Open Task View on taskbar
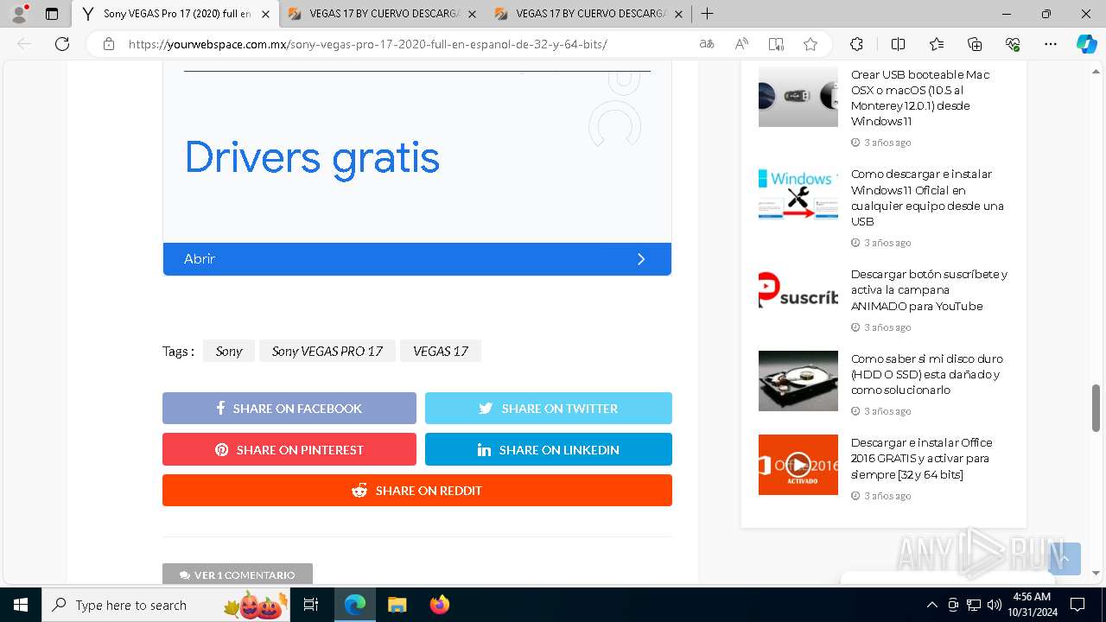The height and width of the screenshot is (622, 1106). 312,605
